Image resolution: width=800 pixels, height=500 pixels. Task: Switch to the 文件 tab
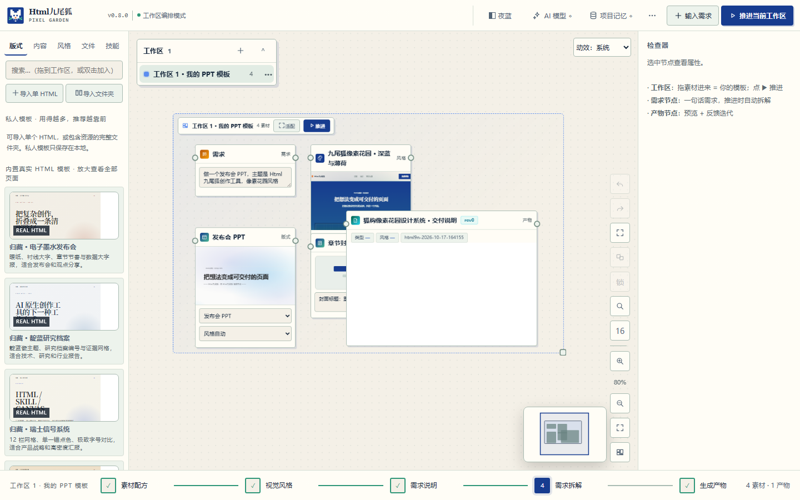[88, 46]
